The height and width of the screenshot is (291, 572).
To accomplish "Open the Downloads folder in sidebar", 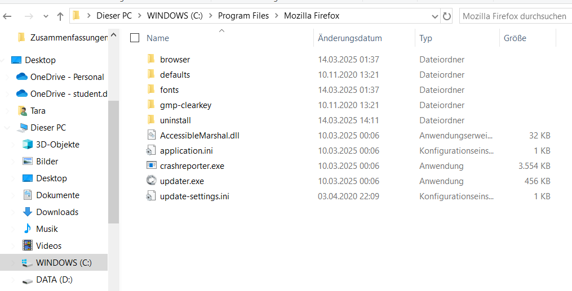I will pyautogui.click(x=57, y=212).
